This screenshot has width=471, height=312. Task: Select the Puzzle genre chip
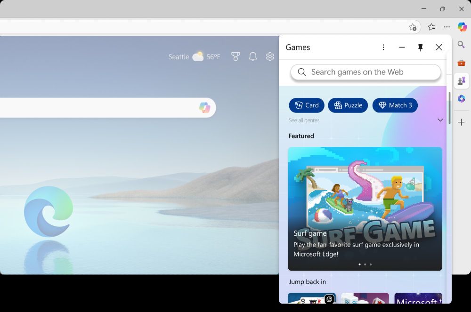click(x=348, y=105)
